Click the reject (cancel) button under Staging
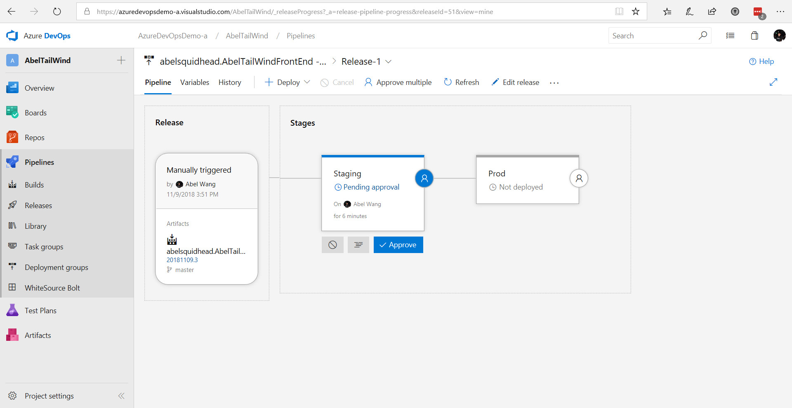 point(332,245)
